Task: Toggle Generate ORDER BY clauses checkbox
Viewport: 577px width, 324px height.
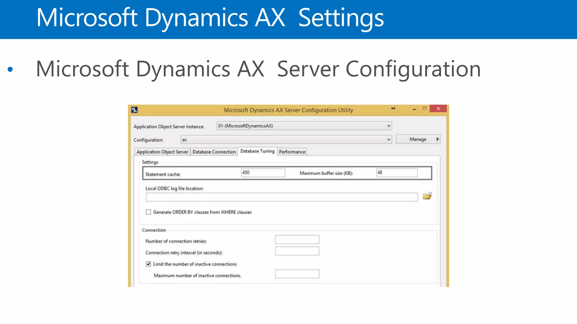Action: click(x=148, y=212)
